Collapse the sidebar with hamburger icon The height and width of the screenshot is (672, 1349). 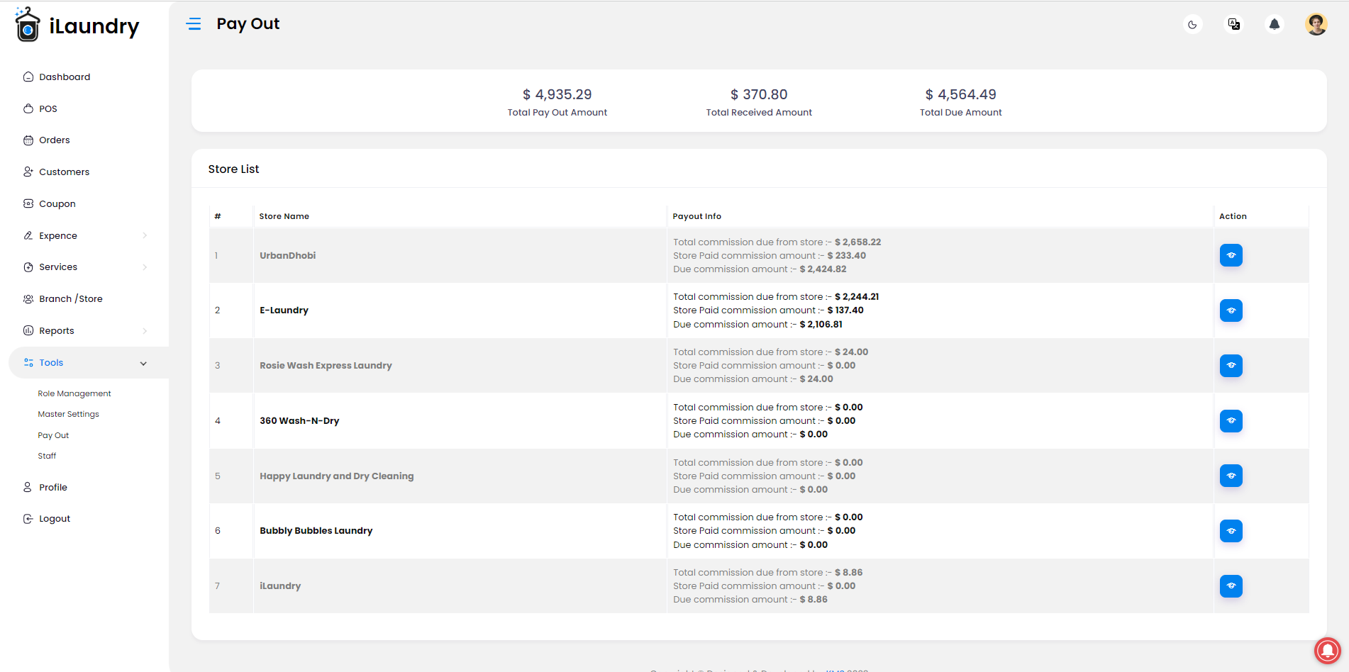click(194, 24)
